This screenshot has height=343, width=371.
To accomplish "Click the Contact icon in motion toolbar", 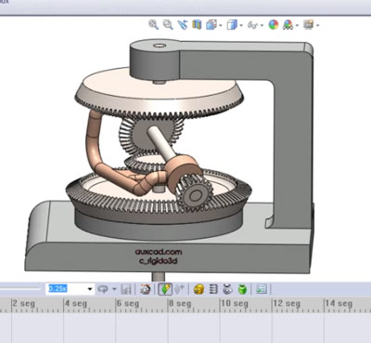I will click(x=228, y=289).
